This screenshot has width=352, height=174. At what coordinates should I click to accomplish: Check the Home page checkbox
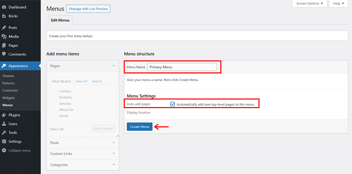coord(55,116)
